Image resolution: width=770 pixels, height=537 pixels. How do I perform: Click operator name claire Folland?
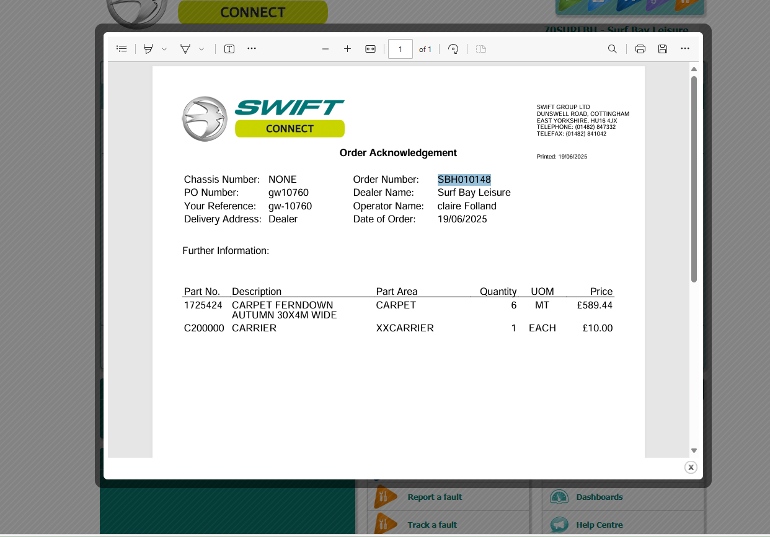pyautogui.click(x=467, y=206)
